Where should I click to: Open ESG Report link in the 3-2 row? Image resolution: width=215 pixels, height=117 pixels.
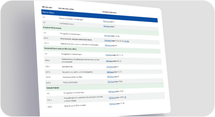tap(107, 26)
